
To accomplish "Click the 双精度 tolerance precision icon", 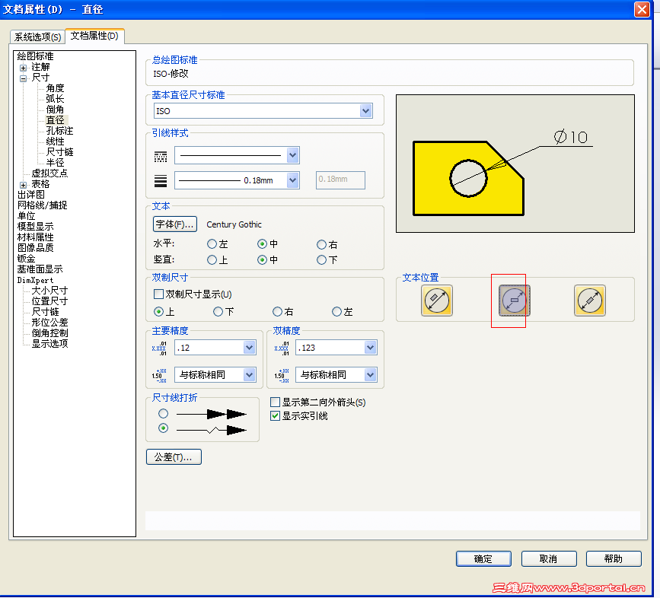I will pyautogui.click(x=282, y=347).
